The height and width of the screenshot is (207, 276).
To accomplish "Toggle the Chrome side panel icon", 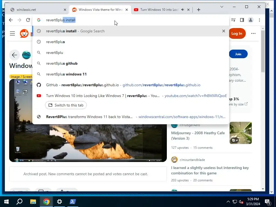I will [242, 20].
